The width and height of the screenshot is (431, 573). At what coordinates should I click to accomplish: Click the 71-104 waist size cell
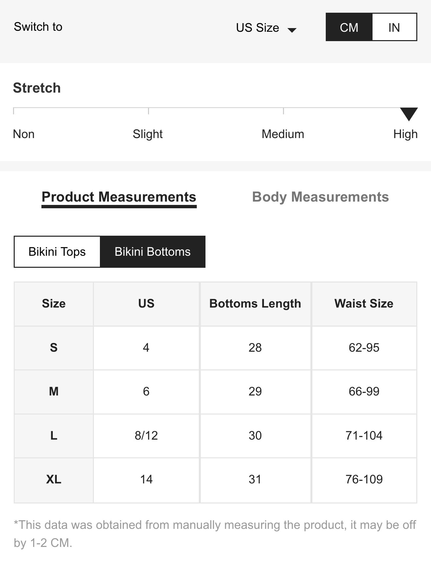point(364,436)
